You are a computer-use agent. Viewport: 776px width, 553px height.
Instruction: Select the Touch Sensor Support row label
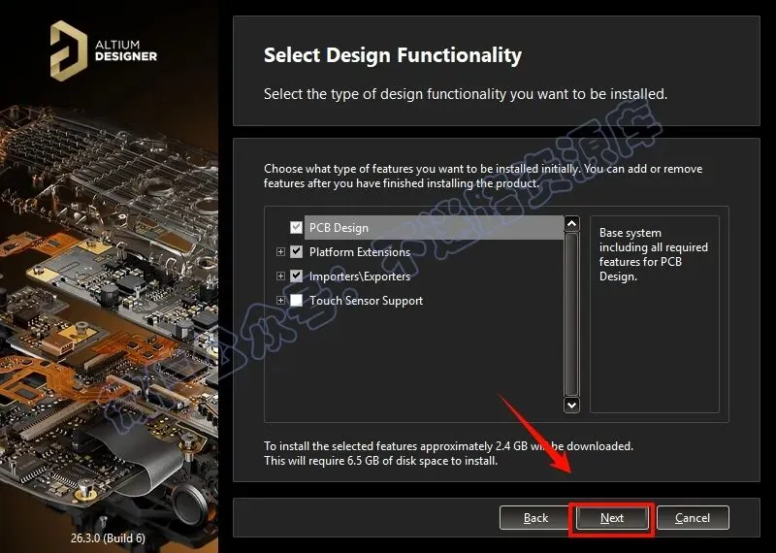(367, 301)
